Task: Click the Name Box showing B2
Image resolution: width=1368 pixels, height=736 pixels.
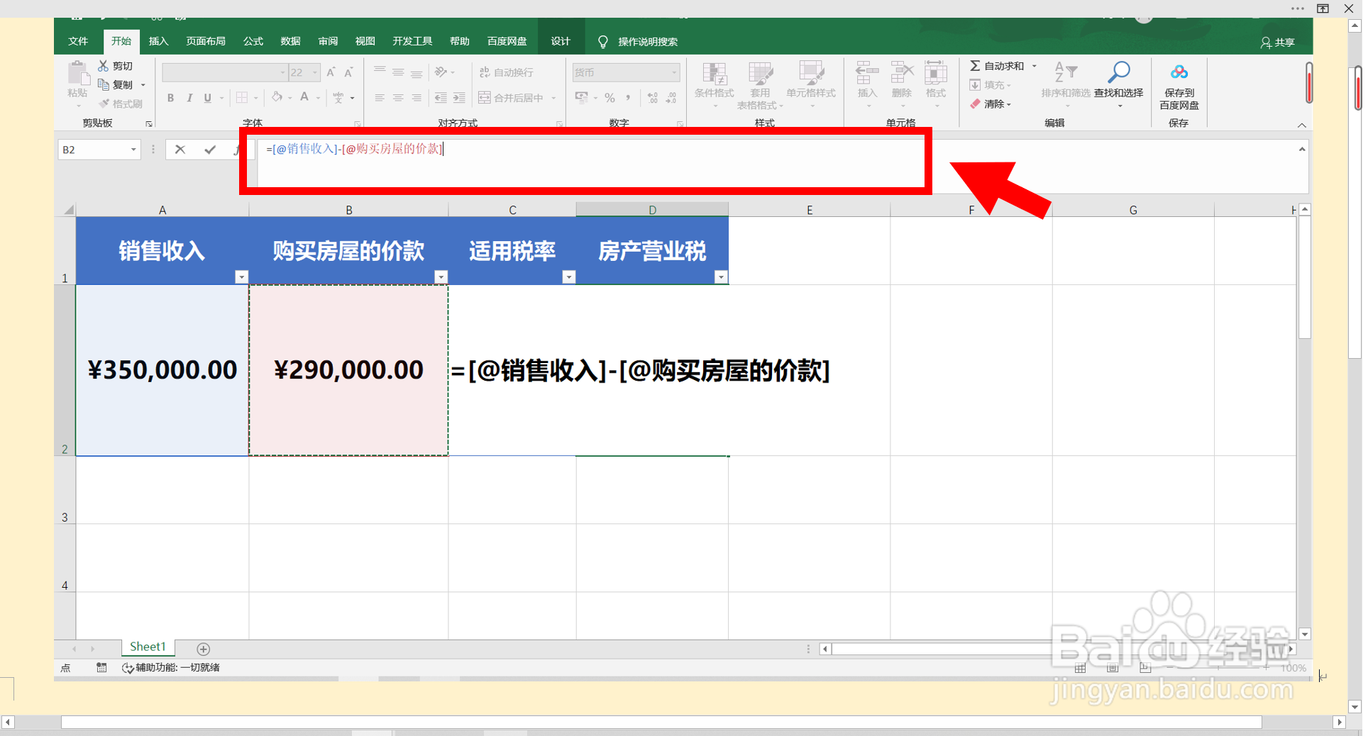Action: (x=92, y=150)
